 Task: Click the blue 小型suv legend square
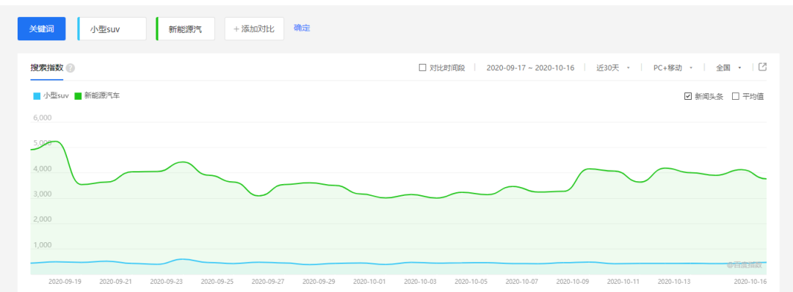(x=37, y=96)
